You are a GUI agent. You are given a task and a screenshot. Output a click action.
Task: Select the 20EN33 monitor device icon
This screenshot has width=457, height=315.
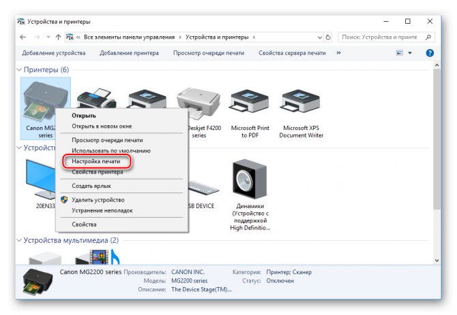coord(41,179)
